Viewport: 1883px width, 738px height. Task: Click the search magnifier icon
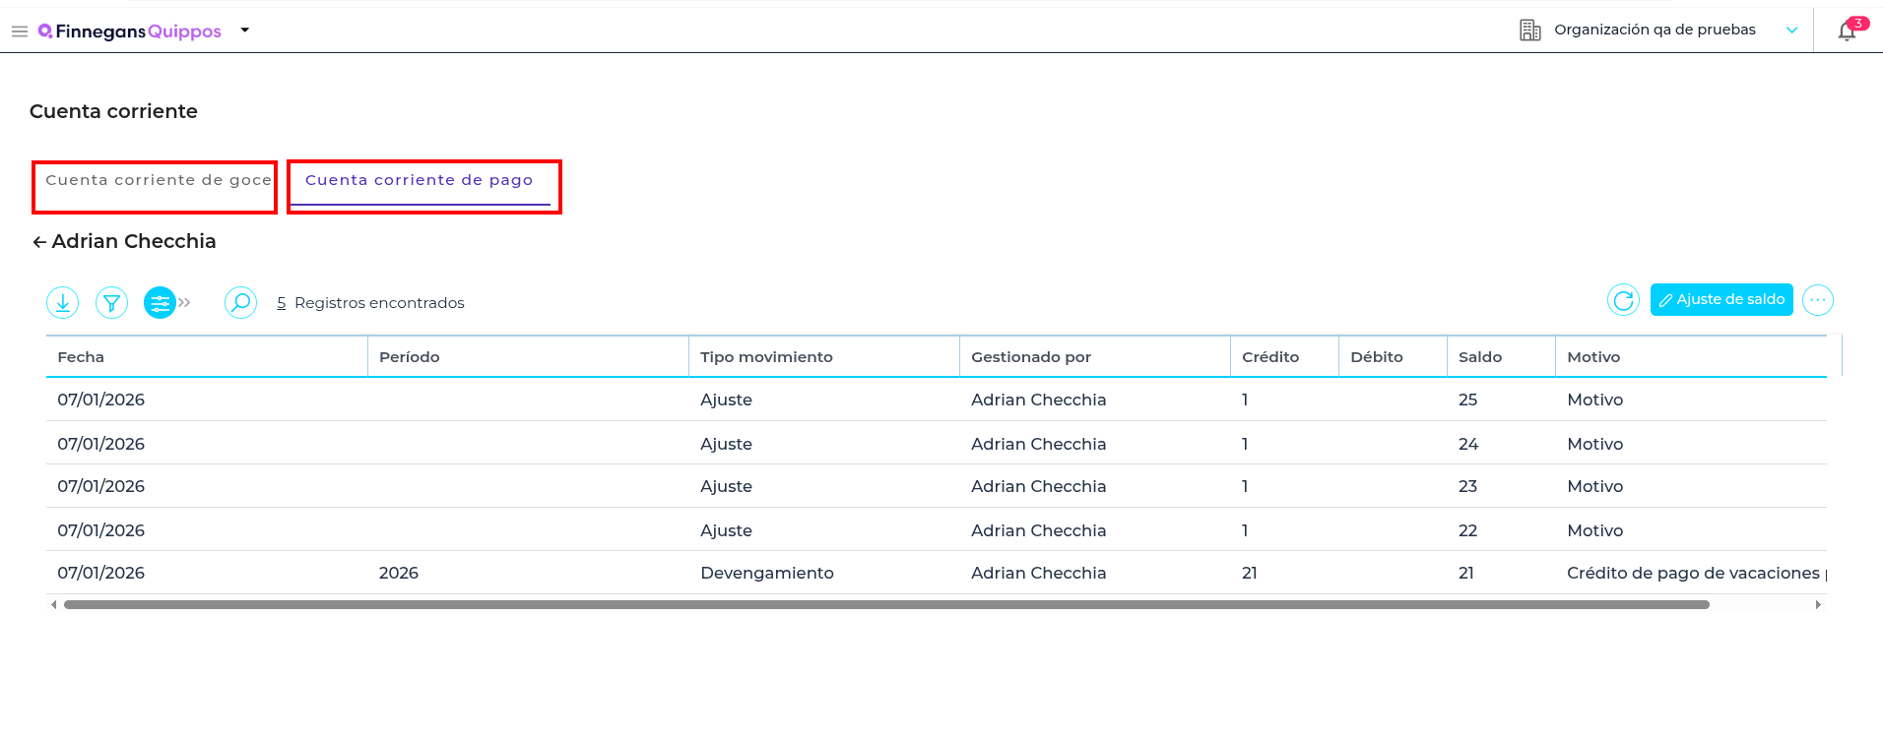tap(240, 302)
